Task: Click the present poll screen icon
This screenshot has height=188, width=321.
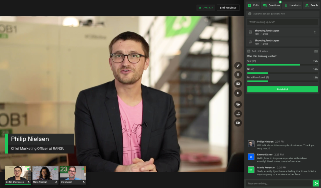Action: (x=316, y=51)
